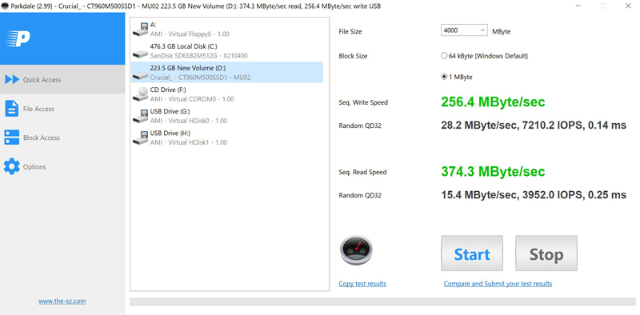Open Quick Access via double-arrow icon
Screen dimensions: 640x315
tap(12, 80)
